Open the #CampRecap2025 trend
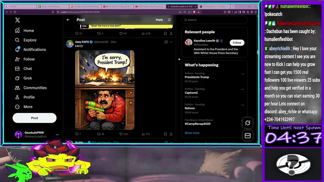 click(197, 124)
